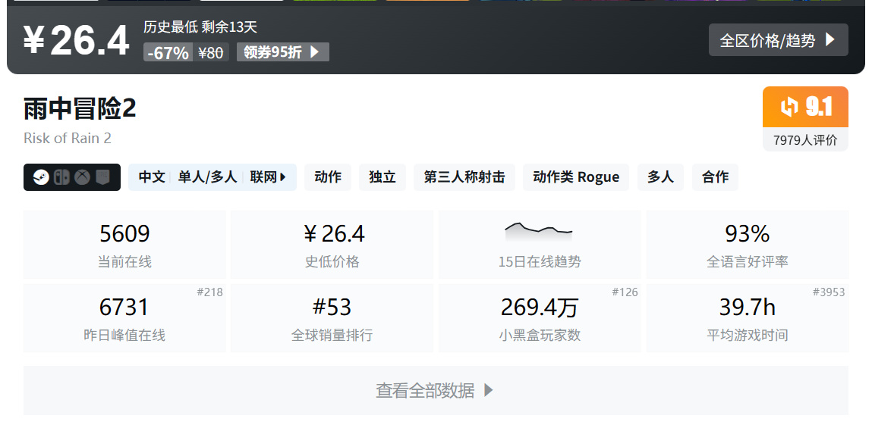Image resolution: width=872 pixels, height=431 pixels.
Task: Click the Risk of Rain 2 subtitle
Action: pyautogui.click(x=68, y=139)
